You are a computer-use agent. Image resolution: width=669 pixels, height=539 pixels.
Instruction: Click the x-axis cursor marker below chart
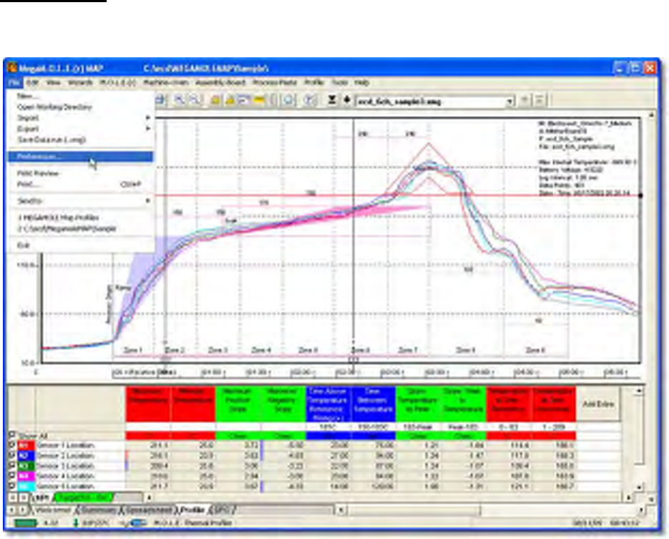point(353,360)
